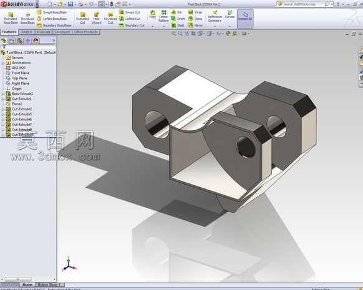Click the Extruded Boss/Base tool
The width and height of the screenshot is (363, 290).
[11, 18]
